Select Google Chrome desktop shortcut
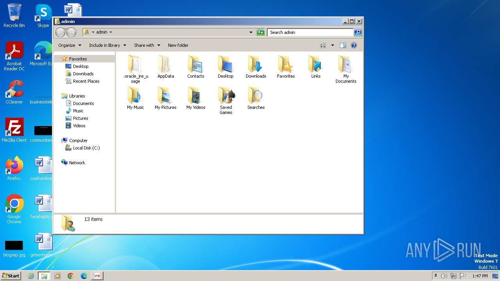Image resolution: width=500 pixels, height=281 pixels. click(x=14, y=209)
